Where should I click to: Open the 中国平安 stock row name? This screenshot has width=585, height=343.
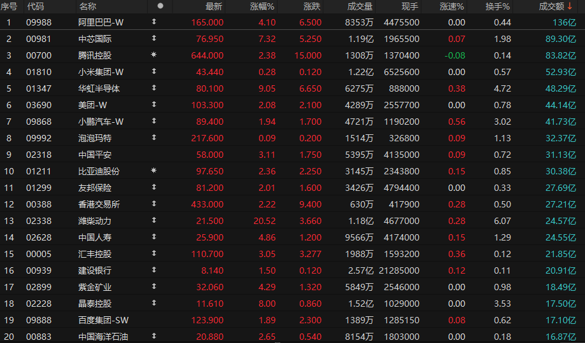click(x=95, y=155)
